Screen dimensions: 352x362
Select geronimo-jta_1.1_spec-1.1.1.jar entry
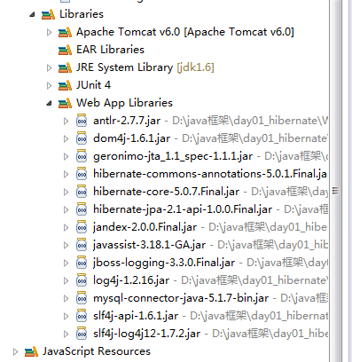173,156
